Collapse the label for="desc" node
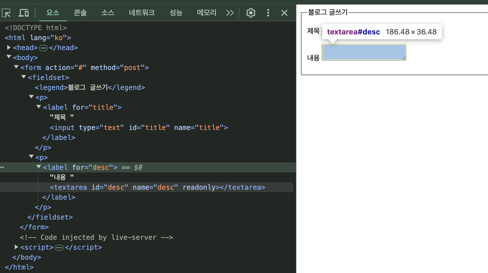Viewport: 488px width, 273px height. pyautogui.click(x=39, y=167)
